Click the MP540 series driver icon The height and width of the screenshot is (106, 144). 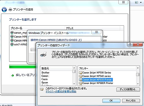80,76
